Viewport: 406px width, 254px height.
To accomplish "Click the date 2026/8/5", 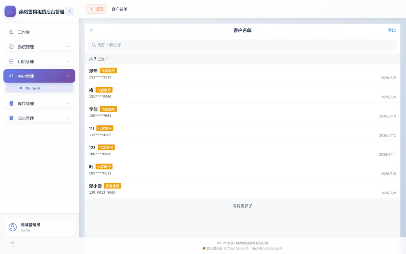I will (388, 78).
